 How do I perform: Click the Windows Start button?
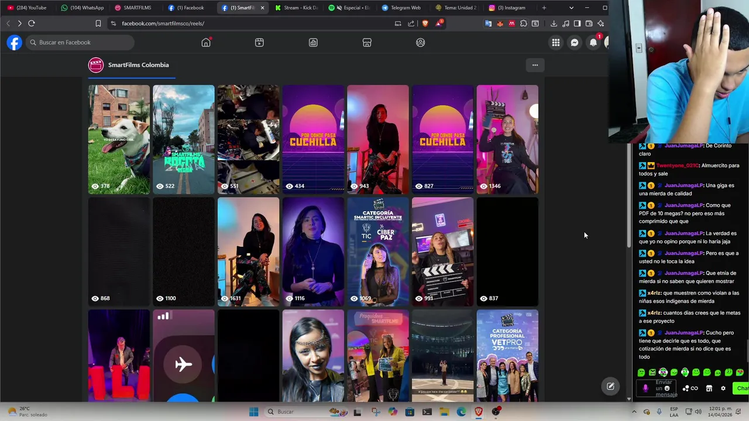click(x=253, y=412)
